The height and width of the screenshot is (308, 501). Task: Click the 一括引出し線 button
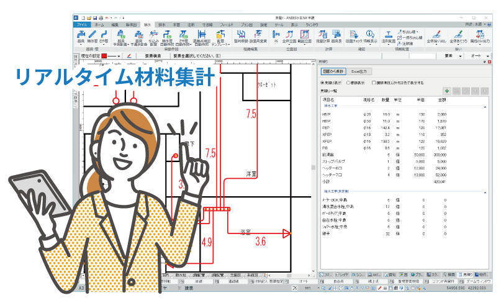click(410, 38)
